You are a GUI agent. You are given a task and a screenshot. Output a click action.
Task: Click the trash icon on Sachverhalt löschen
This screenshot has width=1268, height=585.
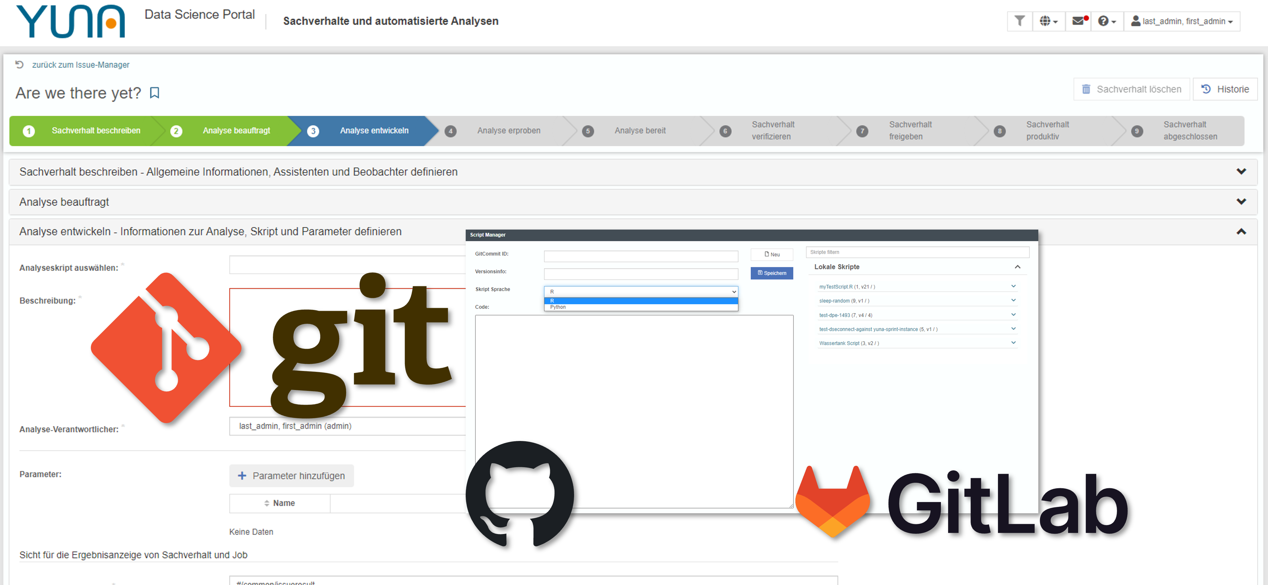[1086, 89]
